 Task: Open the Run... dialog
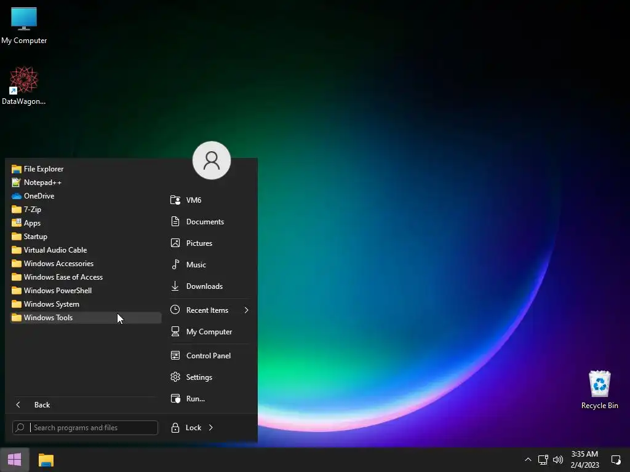(210, 398)
